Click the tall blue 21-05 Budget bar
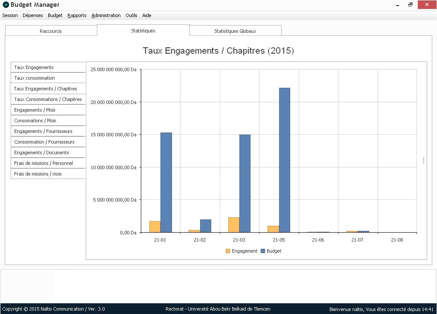Image resolution: width=437 pixels, height=314 pixels. coord(285,160)
